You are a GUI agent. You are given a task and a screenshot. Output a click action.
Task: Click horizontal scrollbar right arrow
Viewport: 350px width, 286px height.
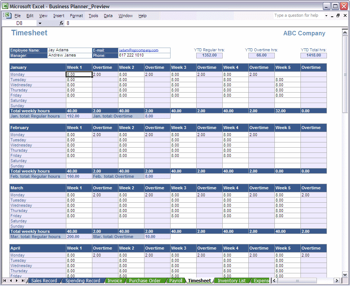point(337,281)
